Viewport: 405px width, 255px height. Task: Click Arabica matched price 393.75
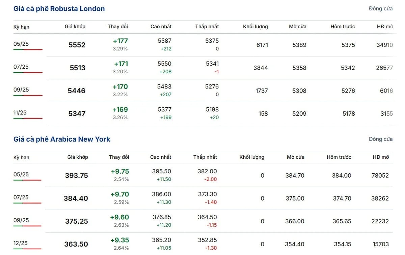point(77,176)
